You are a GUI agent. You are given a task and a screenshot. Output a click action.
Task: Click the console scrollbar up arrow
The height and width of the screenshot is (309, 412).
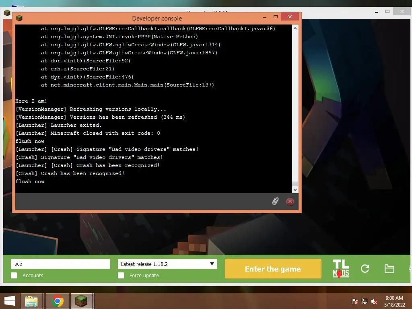(x=295, y=28)
